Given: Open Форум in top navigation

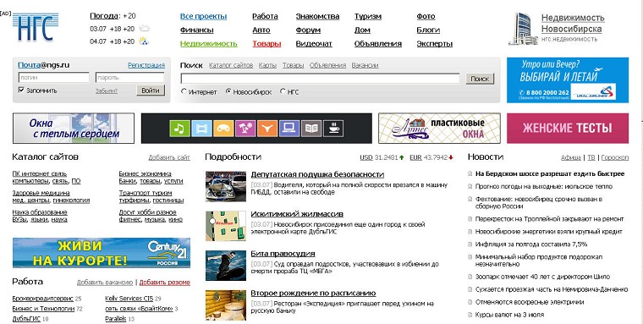Looking at the screenshot, I should click(308, 30).
